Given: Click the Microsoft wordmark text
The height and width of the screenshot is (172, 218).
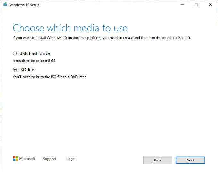Looking at the screenshot, I should coord(27,159).
